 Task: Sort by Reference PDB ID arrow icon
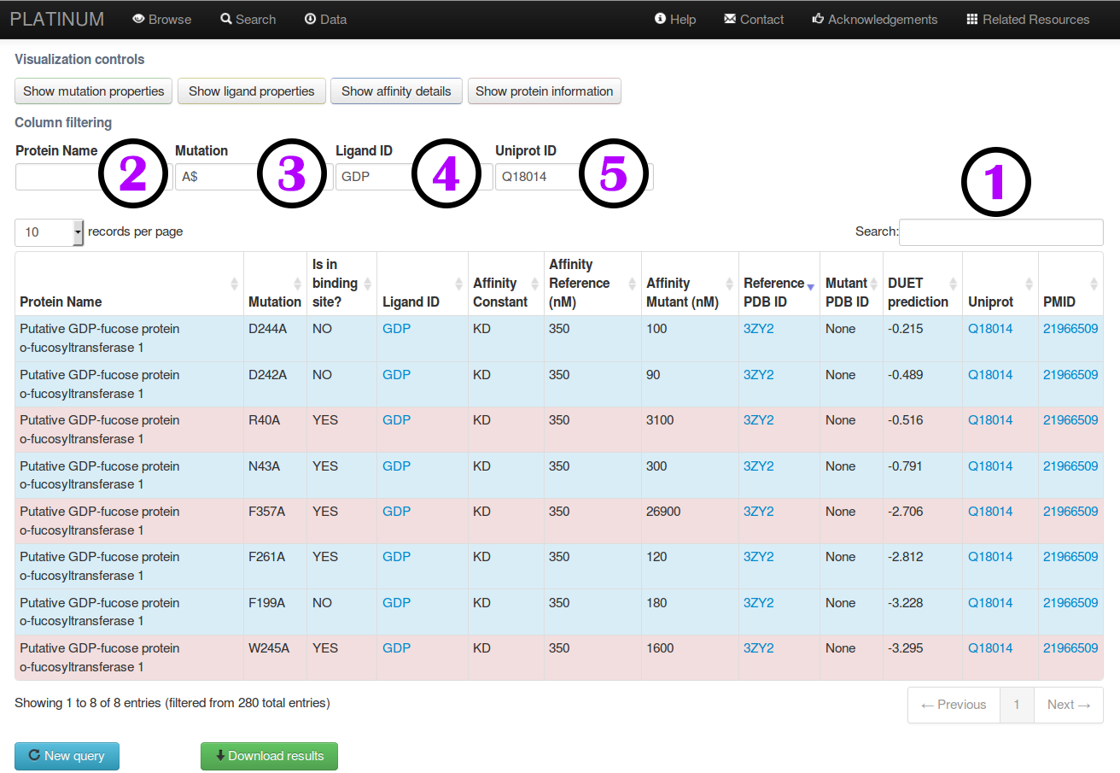pyautogui.click(x=810, y=286)
